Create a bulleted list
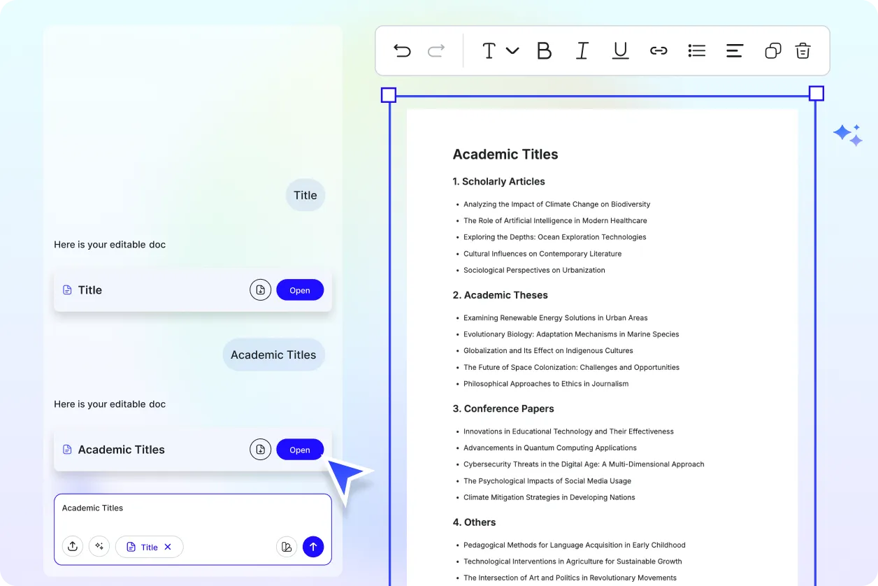This screenshot has height=586, width=878. tap(696, 50)
